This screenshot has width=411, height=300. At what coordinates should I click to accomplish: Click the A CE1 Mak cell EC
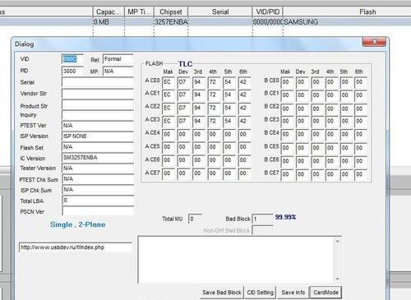(x=169, y=95)
